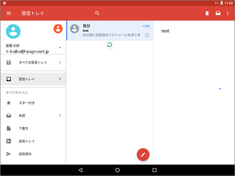
Task: Tap the battery icon in status bar
Action: click(222, 3)
